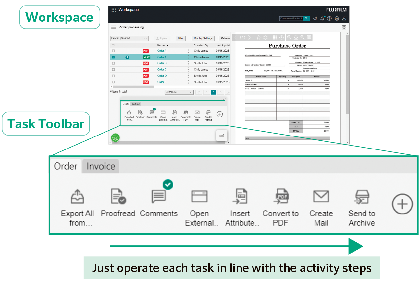Uncheck the highlighted Order A XLSX row
This screenshot has width=420, height=286.
(113, 57)
